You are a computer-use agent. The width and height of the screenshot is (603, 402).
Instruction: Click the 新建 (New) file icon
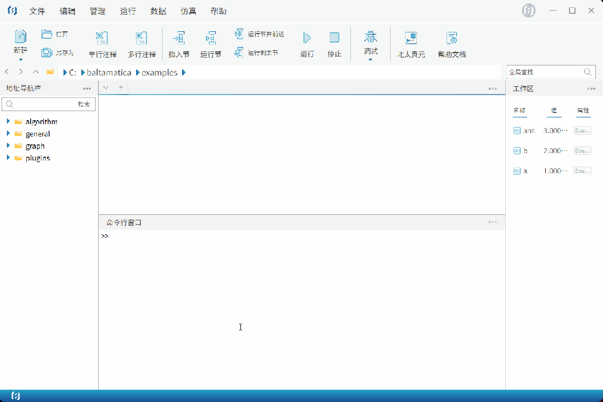(20, 37)
